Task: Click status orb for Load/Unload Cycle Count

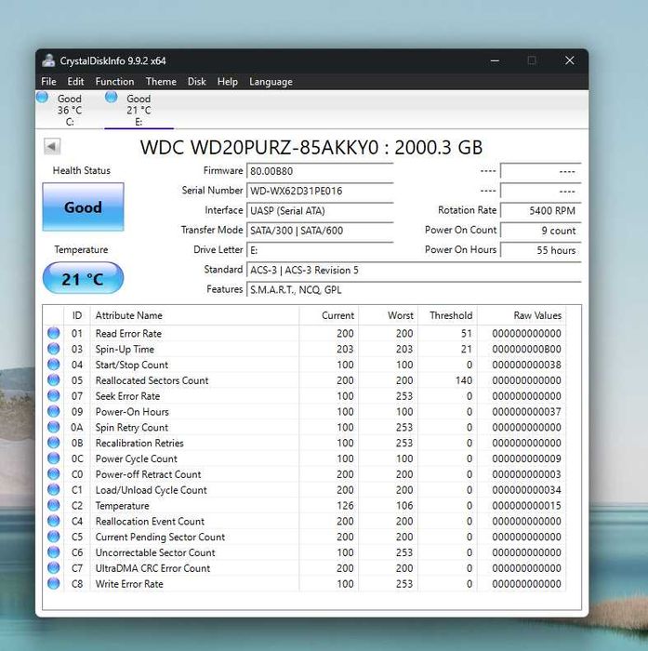Action: coord(54,489)
